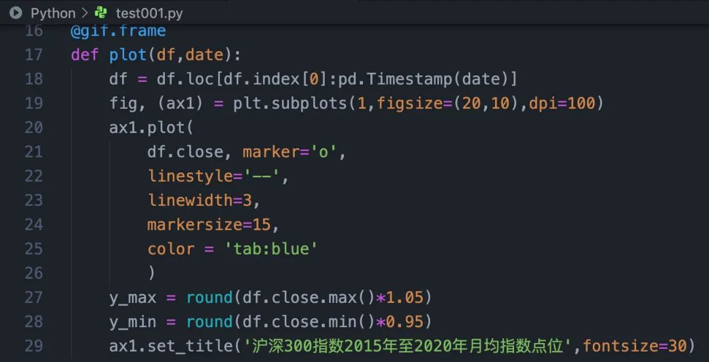This screenshot has width=709, height=362.
Task: Click the 'def' keyword on line 17
Action: 85,55
